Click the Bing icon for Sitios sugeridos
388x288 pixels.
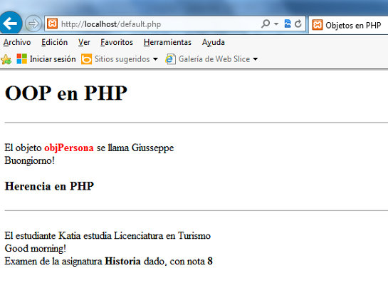(x=86, y=59)
